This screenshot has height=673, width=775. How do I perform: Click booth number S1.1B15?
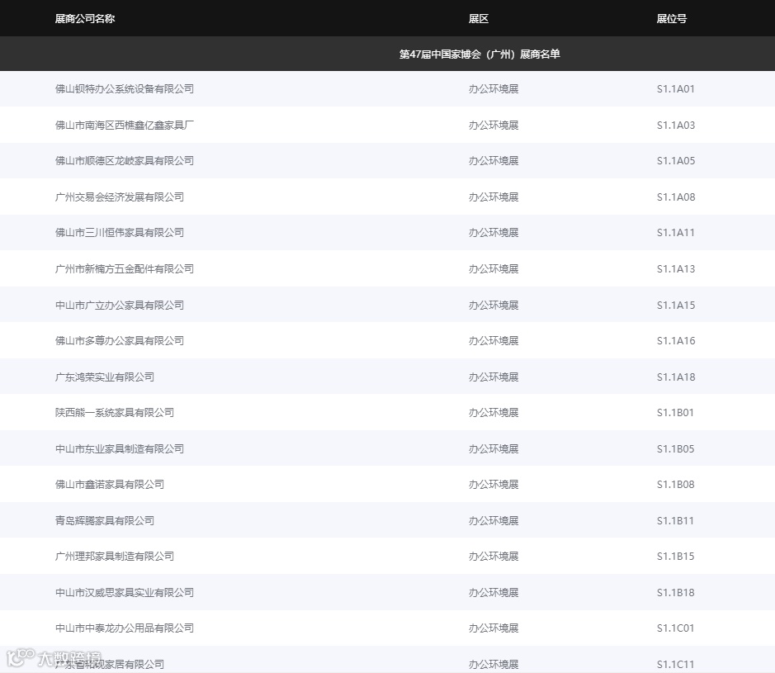coord(675,556)
